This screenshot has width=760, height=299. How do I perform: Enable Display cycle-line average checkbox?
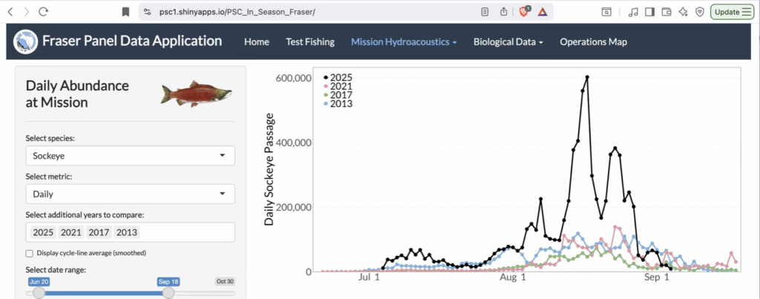point(29,253)
